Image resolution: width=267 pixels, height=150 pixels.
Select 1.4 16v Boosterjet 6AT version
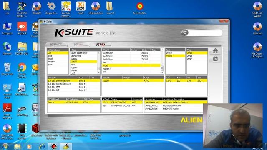pyautogui.click(x=74, y=80)
